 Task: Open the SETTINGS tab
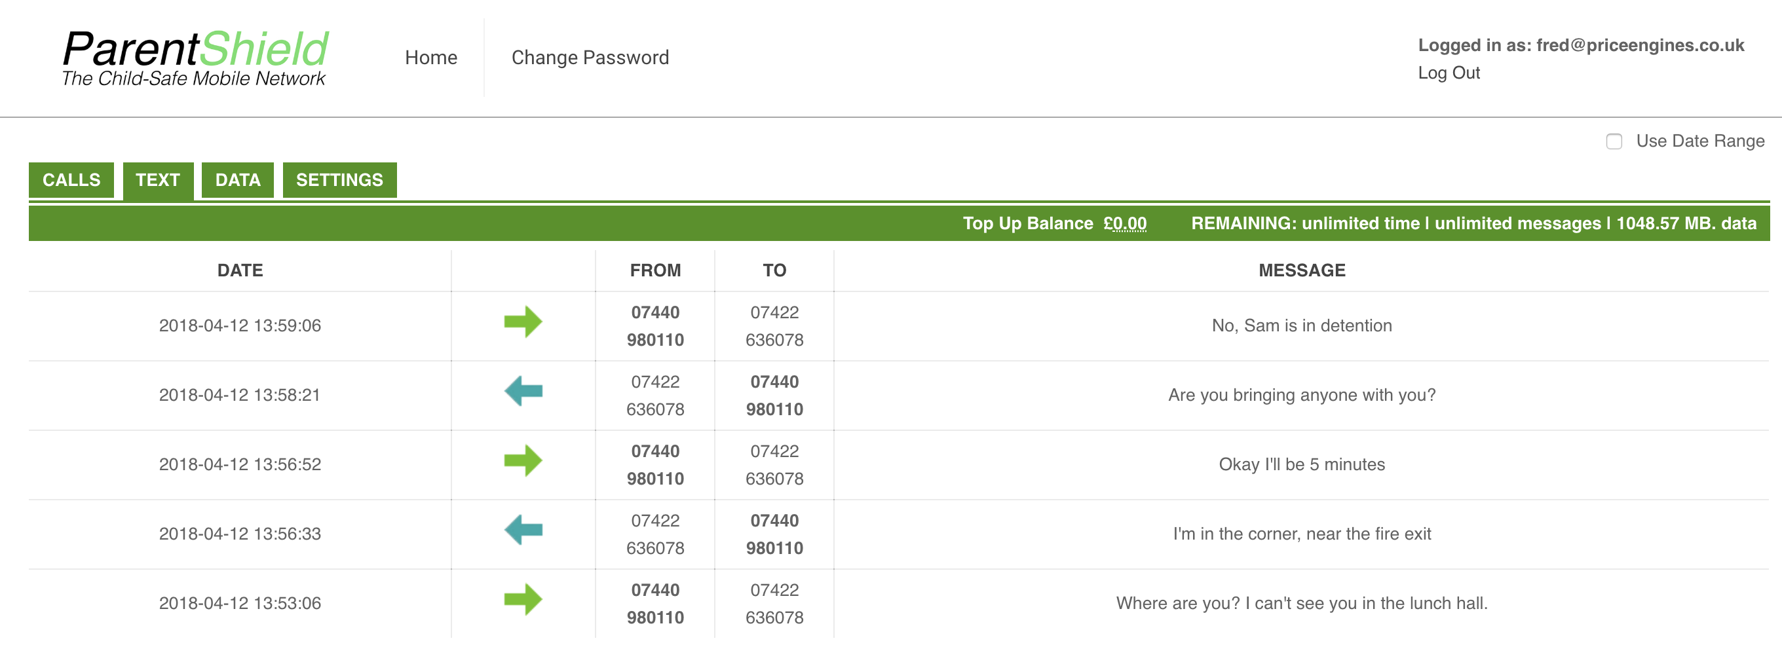(339, 179)
